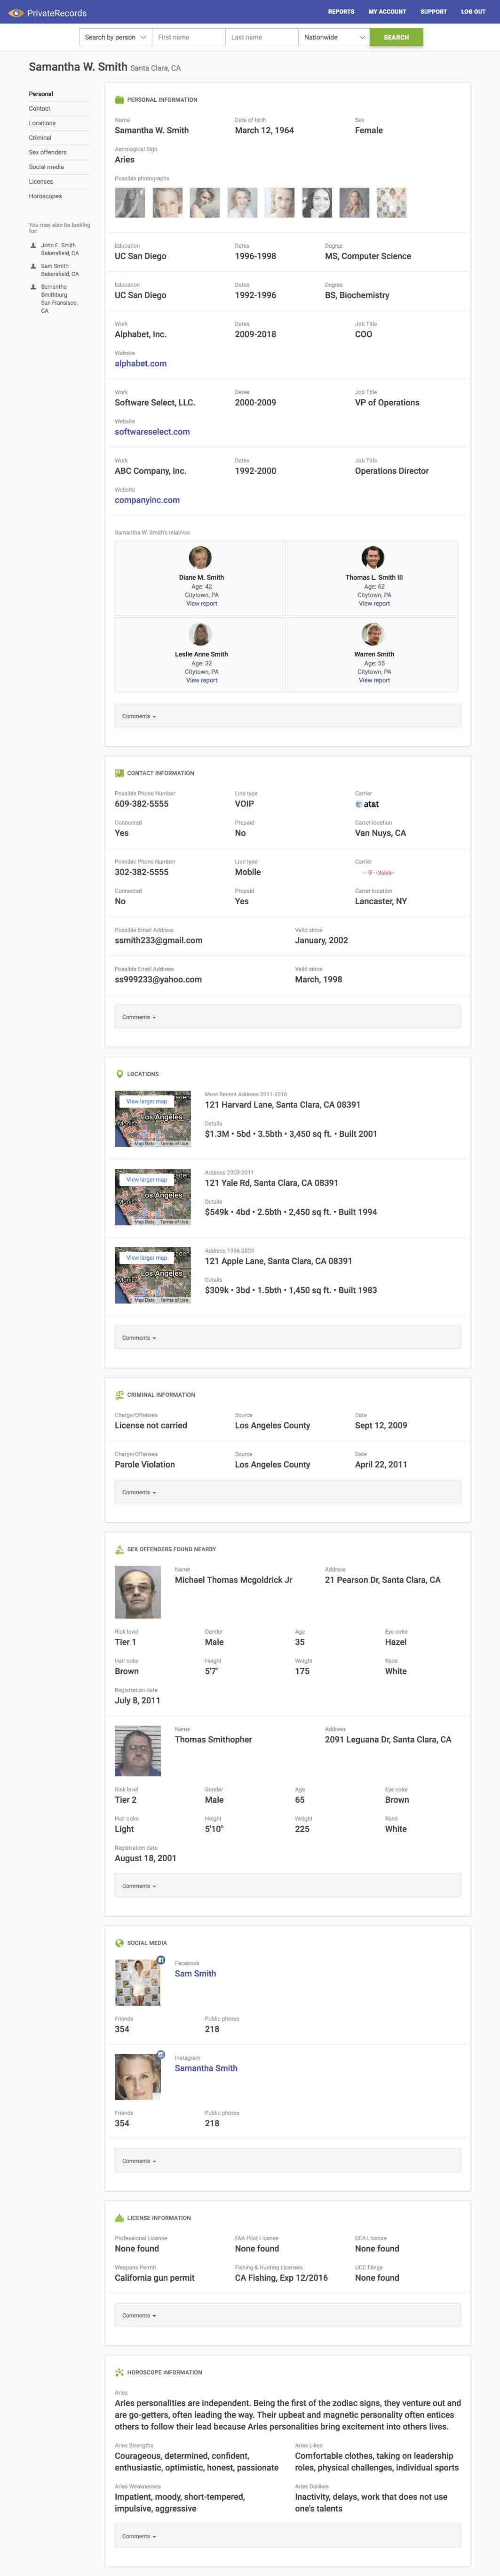Click person icon beside Sam Smith Bakersfield
This screenshot has width=500, height=2576.
(x=33, y=266)
